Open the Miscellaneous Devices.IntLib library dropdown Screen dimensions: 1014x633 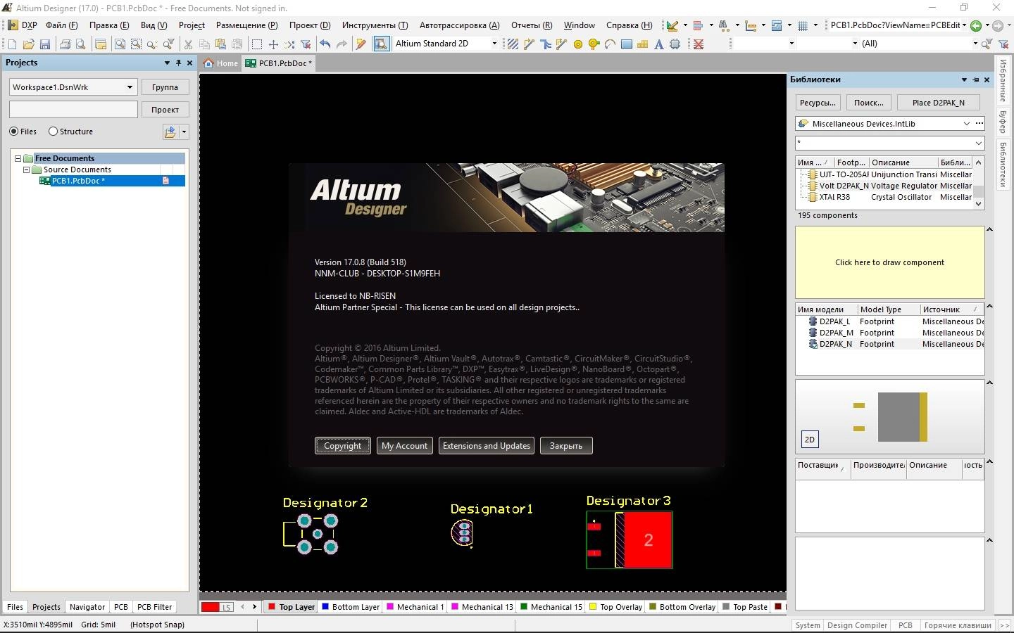click(x=966, y=124)
